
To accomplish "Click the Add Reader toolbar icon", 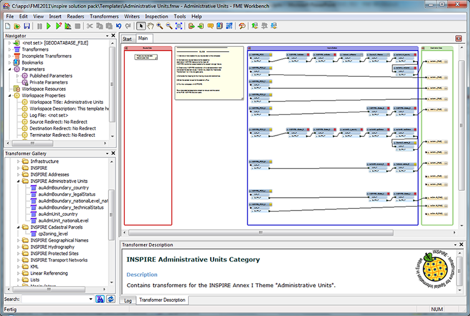I will [191, 27].
